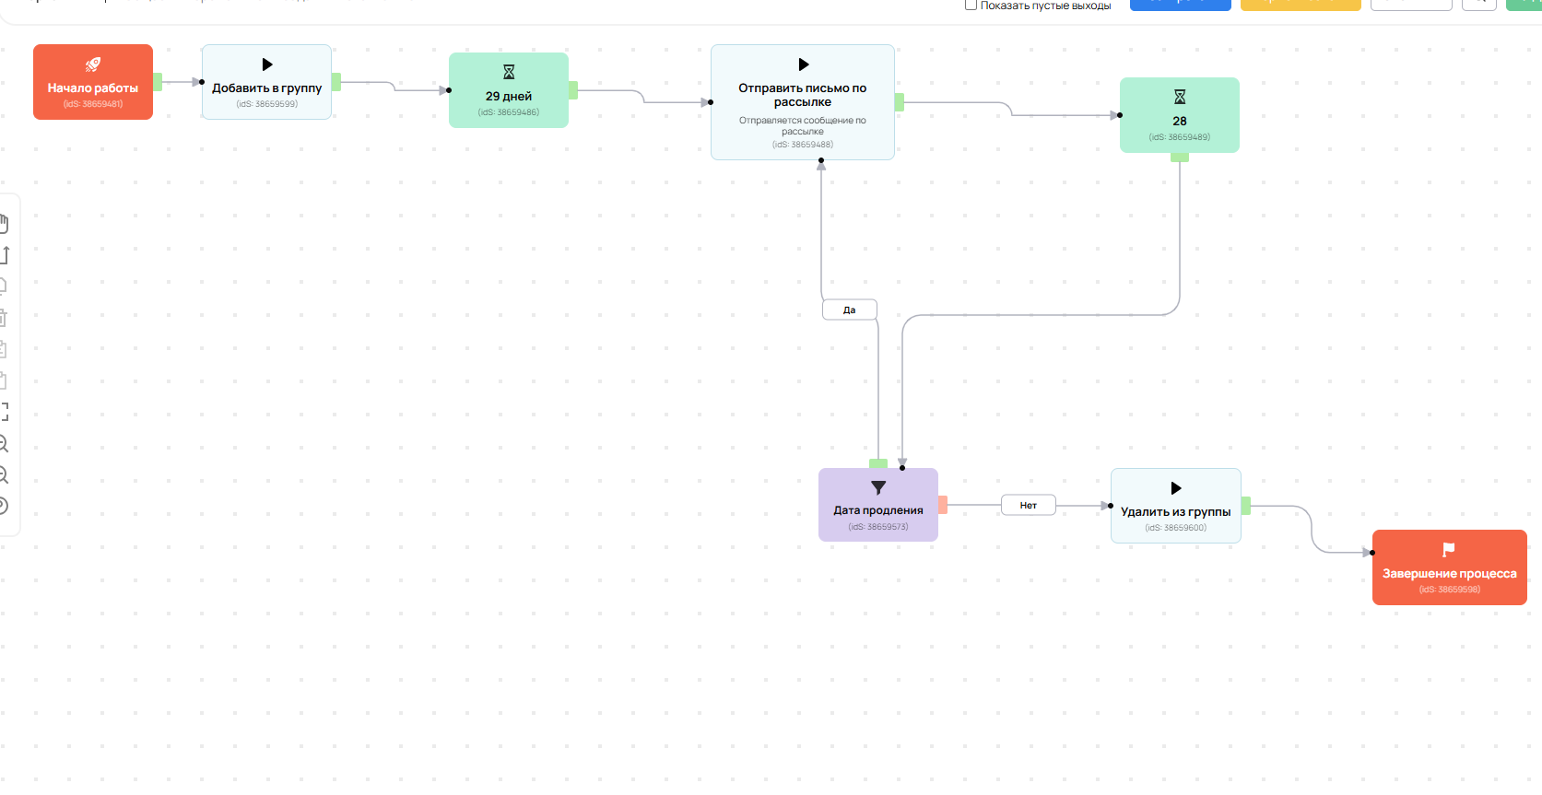The image size is (1542, 795).
Task: Click the trash delete icon in sidebar
Action: [x=4, y=319]
